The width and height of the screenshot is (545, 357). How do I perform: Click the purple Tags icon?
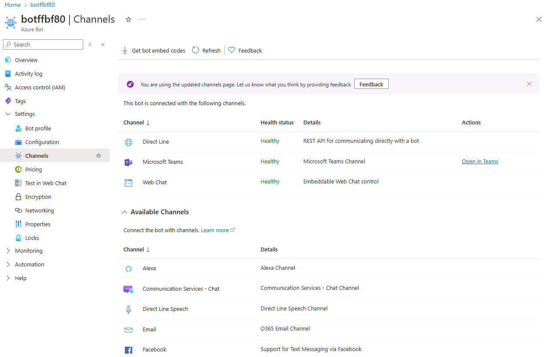[x=8, y=101]
